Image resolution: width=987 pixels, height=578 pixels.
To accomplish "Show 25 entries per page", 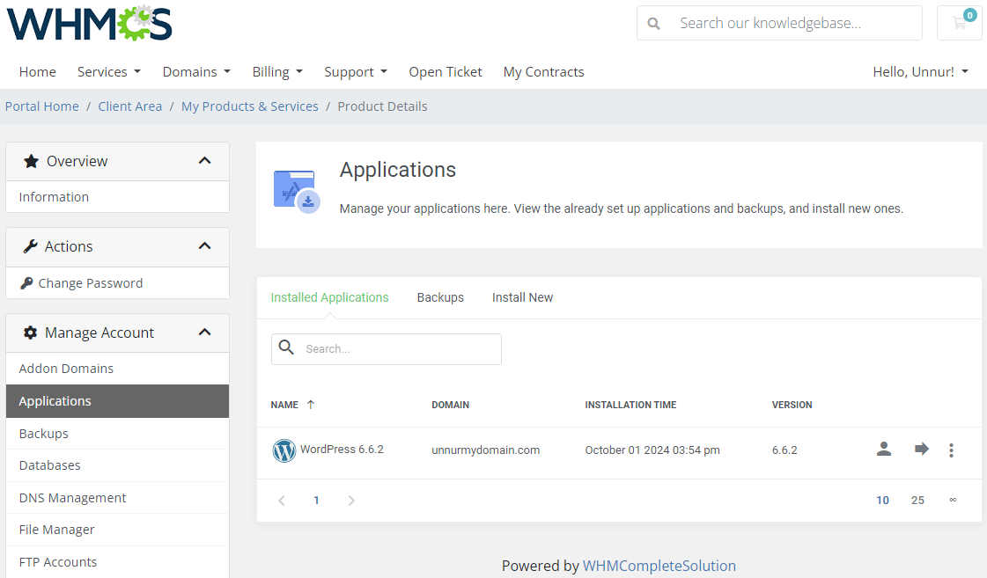I will click(917, 501).
